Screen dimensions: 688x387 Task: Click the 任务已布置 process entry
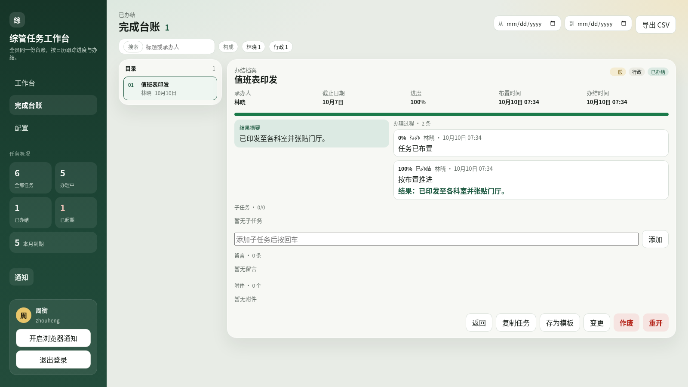(x=531, y=143)
